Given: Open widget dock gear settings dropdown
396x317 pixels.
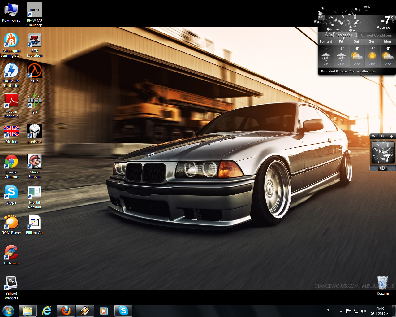Looking at the screenshot, I should [x=374, y=136].
